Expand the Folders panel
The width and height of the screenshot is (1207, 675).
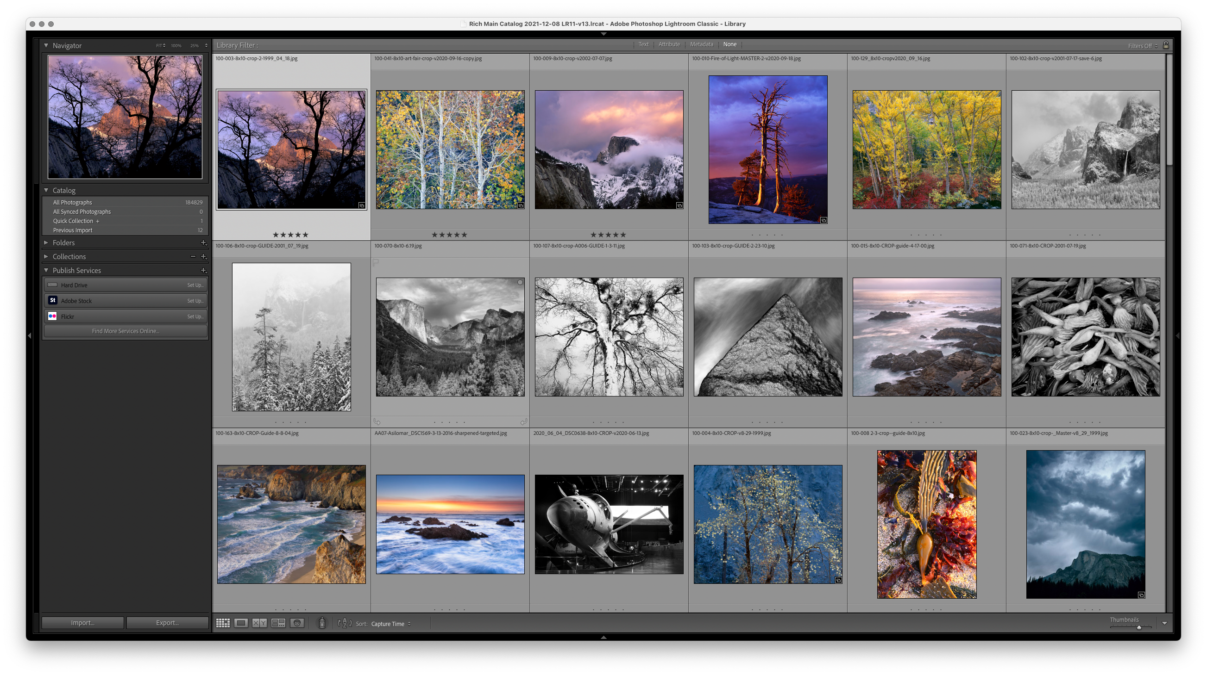click(x=46, y=242)
